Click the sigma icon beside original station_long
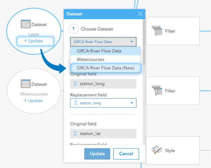The height and width of the screenshot is (168, 211). pyautogui.click(x=75, y=84)
